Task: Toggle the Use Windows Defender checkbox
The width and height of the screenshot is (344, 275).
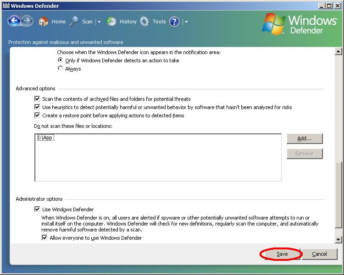Action: coord(38,209)
